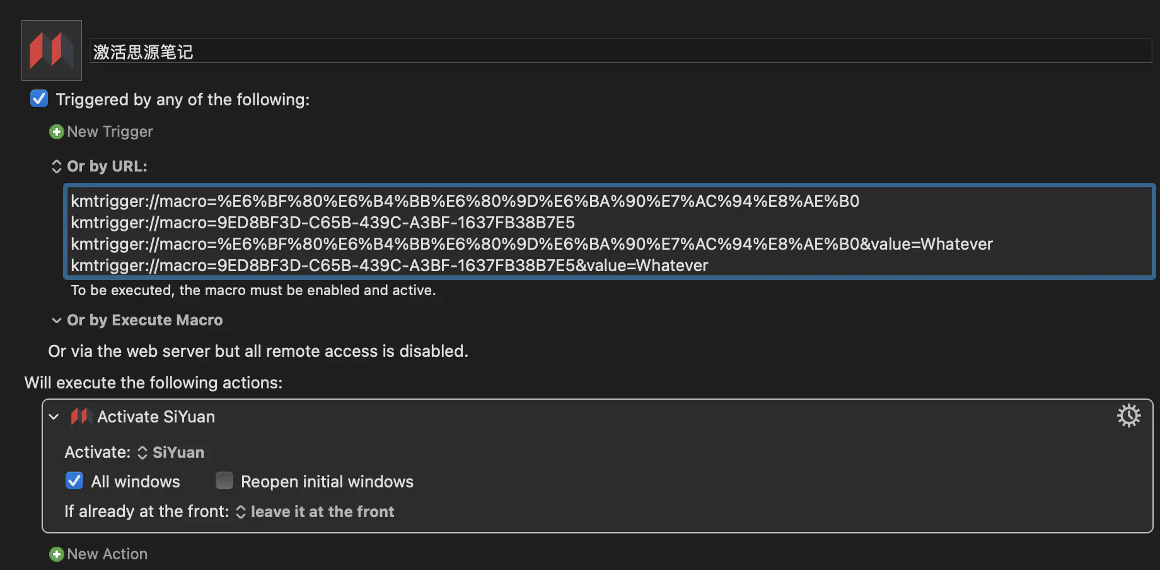Open the Activate SiYuan application dropdown

[x=171, y=453]
